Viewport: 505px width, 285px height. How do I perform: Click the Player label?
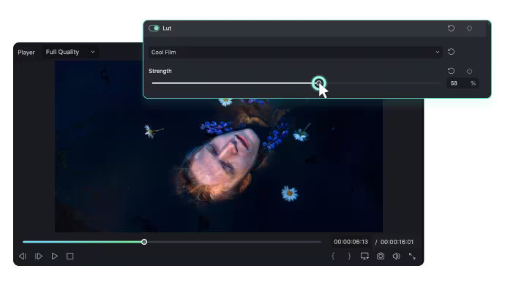[26, 53]
